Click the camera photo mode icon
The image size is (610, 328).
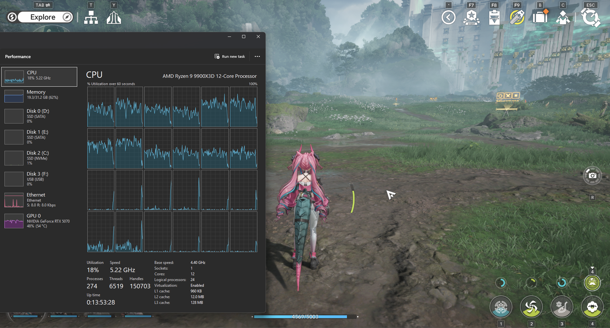click(593, 175)
